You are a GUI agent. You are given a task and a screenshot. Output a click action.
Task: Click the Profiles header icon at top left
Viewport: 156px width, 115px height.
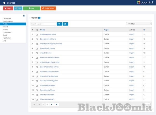click(x=3, y=3)
